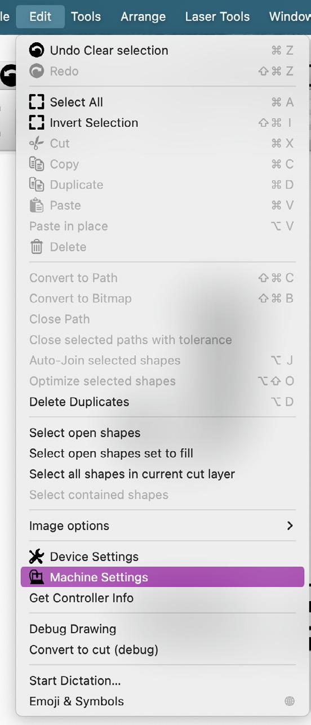This screenshot has height=725, width=311.
Task: Choose Start Dictation entry
Action: point(162,680)
